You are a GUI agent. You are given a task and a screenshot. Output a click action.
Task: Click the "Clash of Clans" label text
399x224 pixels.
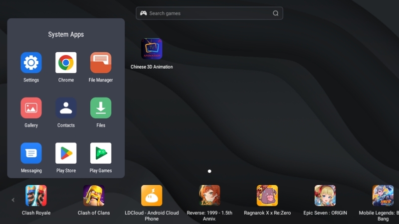(x=94, y=213)
